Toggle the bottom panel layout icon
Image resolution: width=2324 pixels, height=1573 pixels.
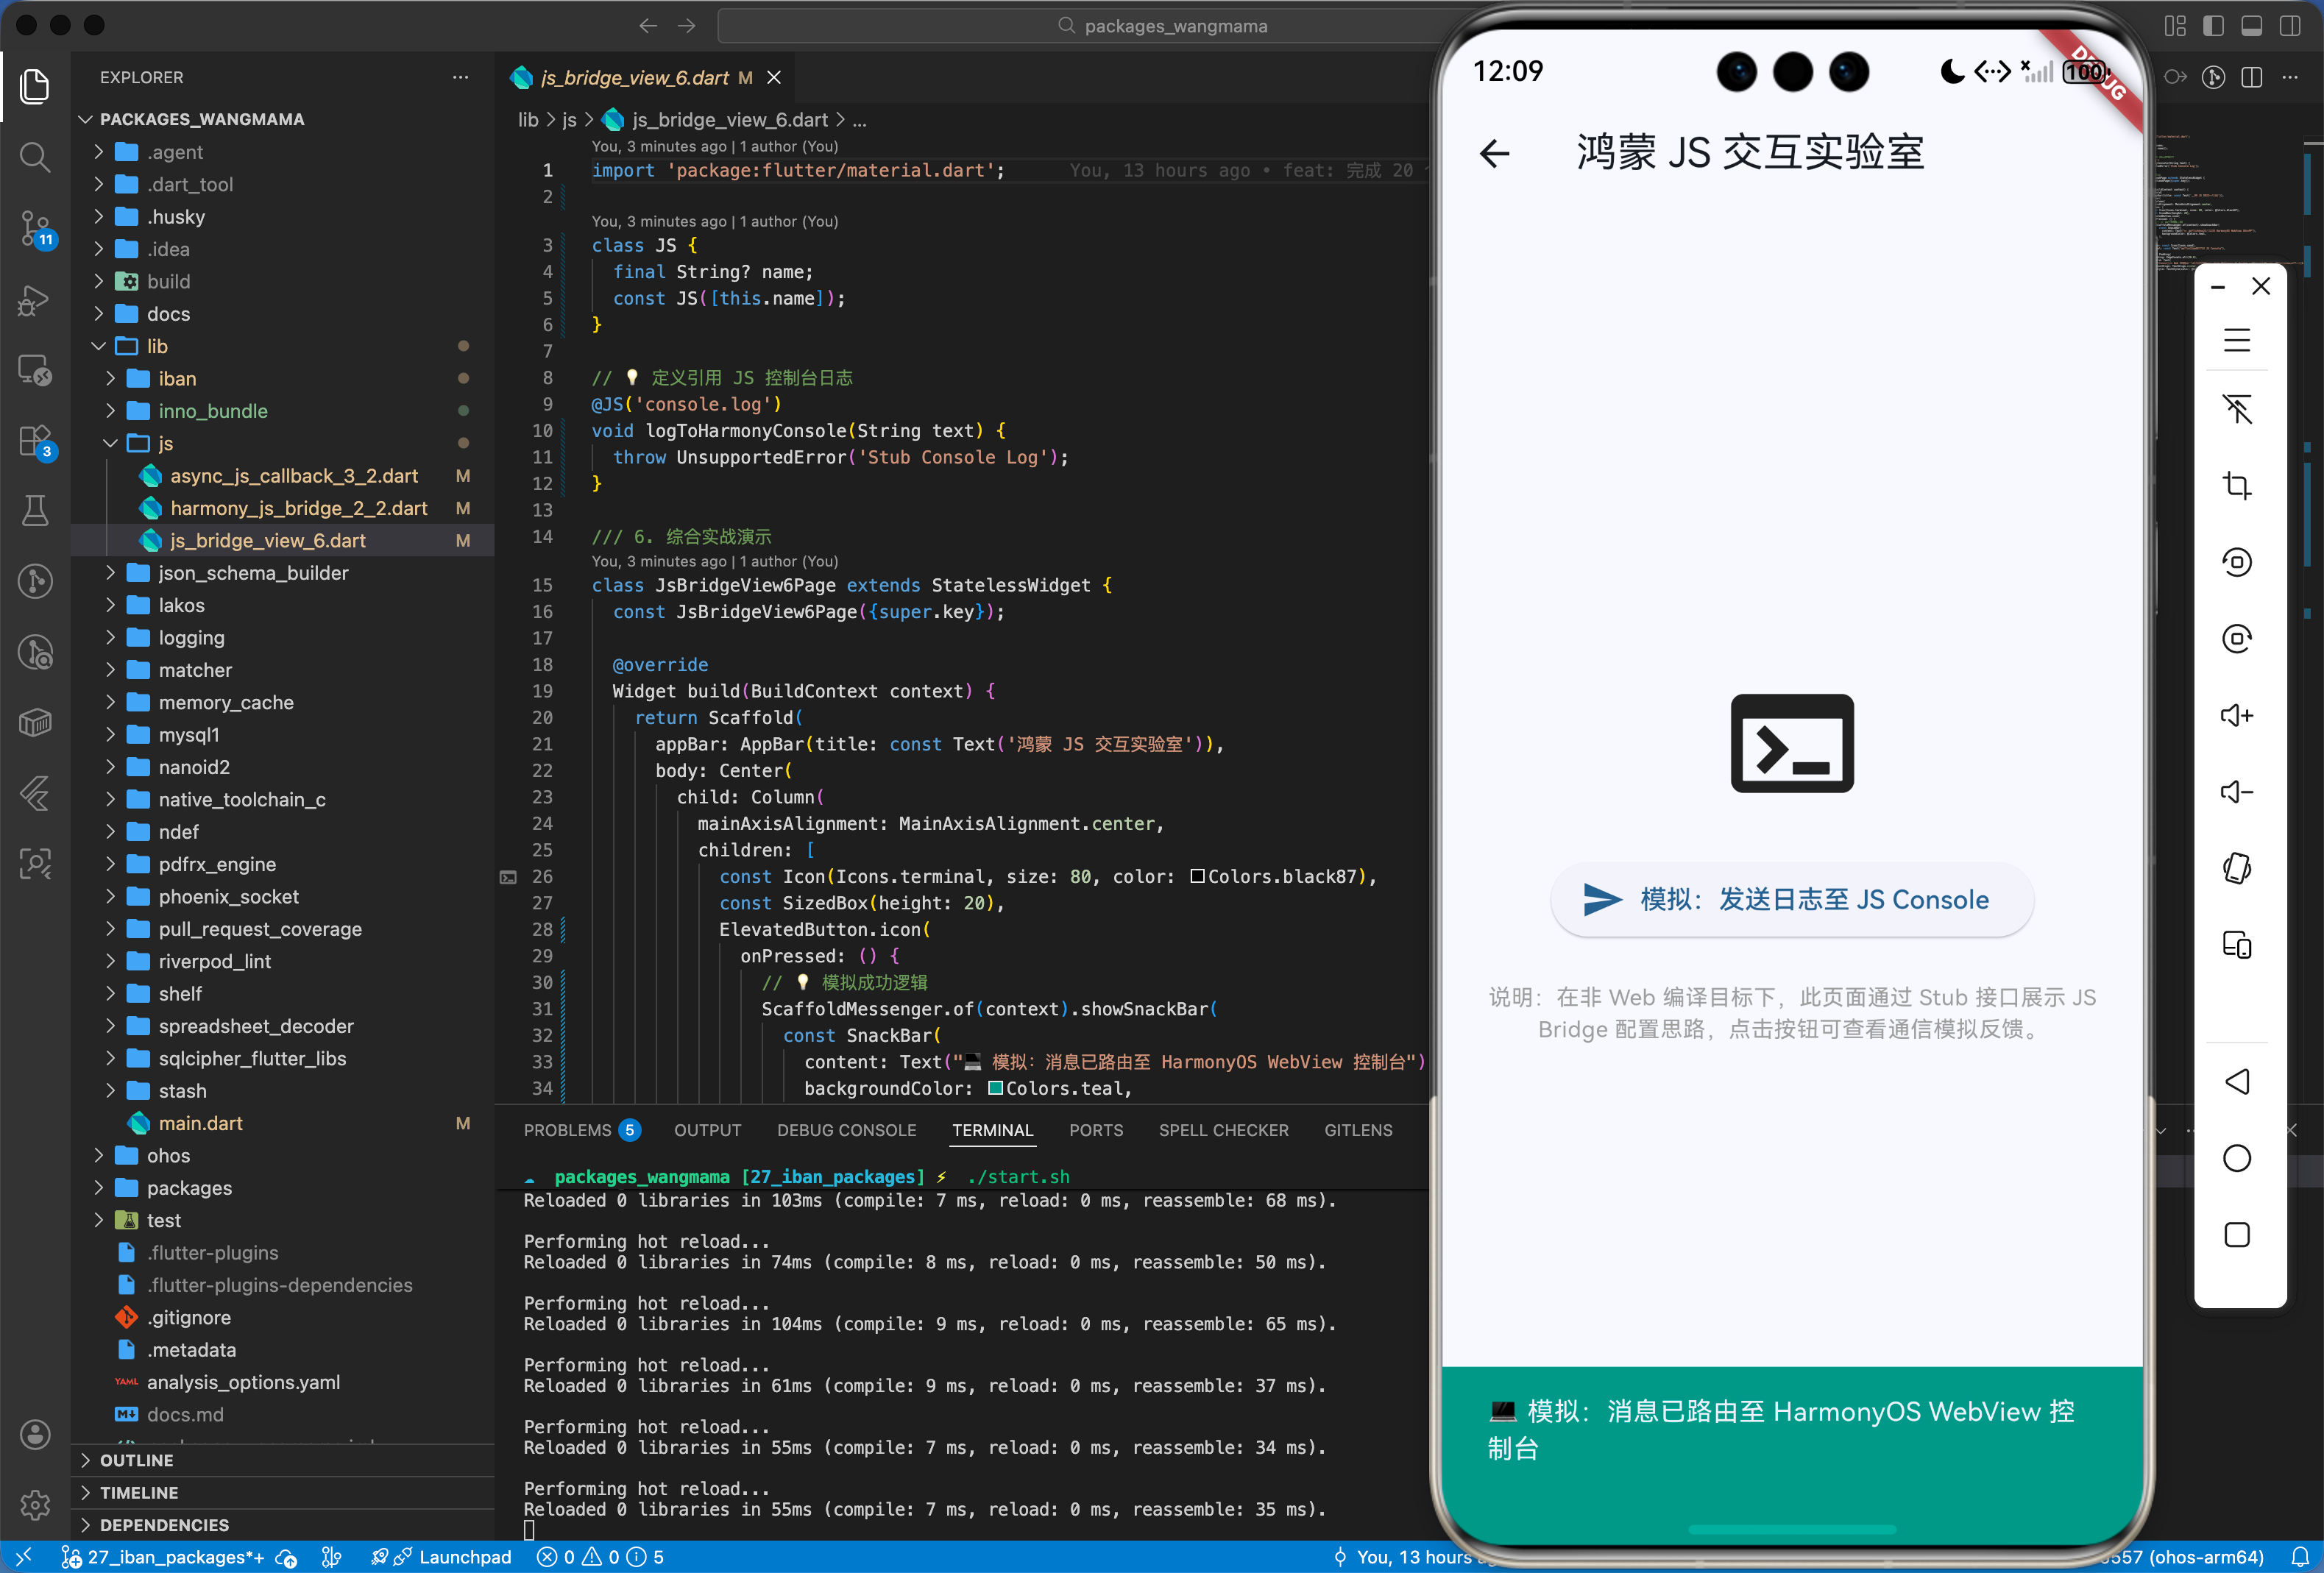(x=2251, y=26)
